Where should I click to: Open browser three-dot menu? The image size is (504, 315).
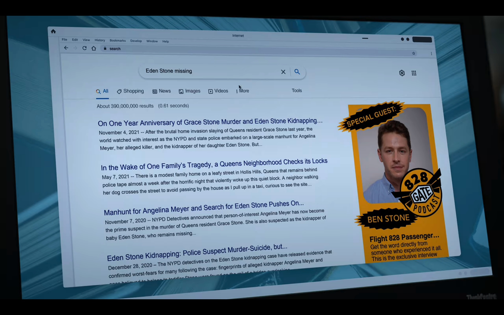[x=431, y=54]
